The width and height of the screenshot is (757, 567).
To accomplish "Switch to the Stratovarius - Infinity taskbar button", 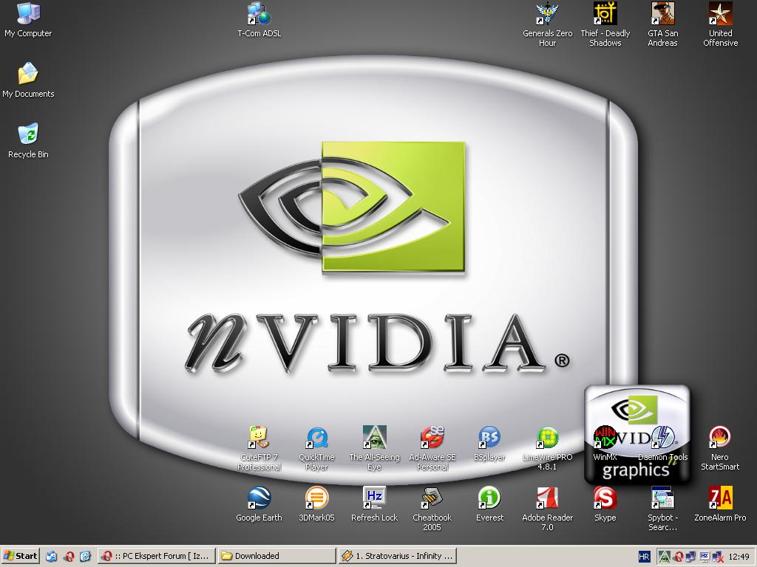I will pos(397,556).
